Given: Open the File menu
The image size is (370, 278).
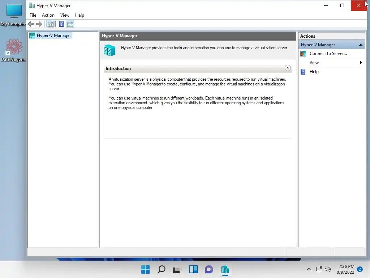Looking at the screenshot, I should [x=33, y=15].
